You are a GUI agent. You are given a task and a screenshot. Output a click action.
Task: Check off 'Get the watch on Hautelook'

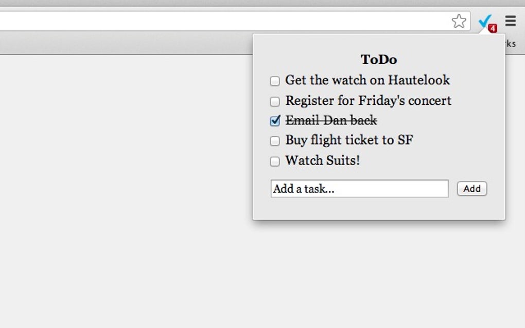pos(275,81)
